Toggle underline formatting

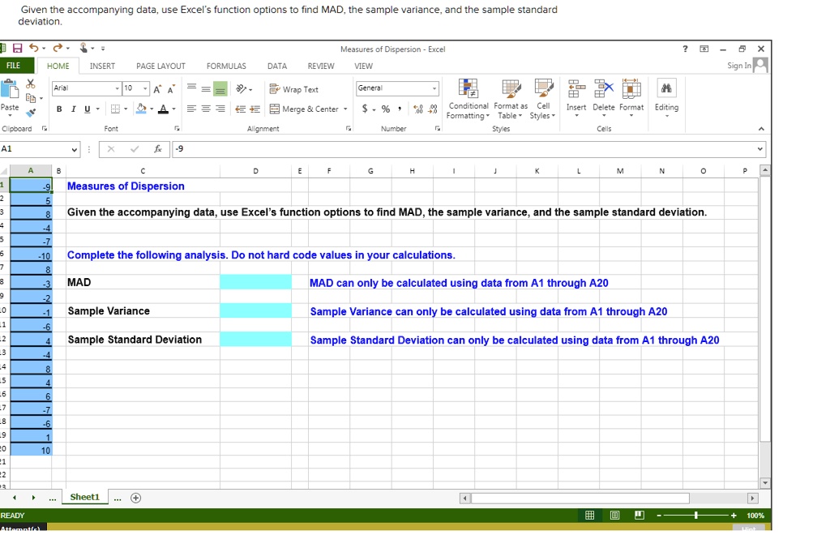click(x=86, y=108)
